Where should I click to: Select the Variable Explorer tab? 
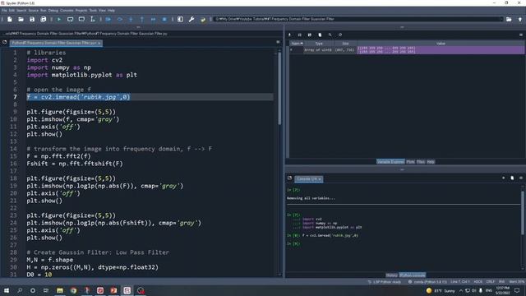coord(390,162)
